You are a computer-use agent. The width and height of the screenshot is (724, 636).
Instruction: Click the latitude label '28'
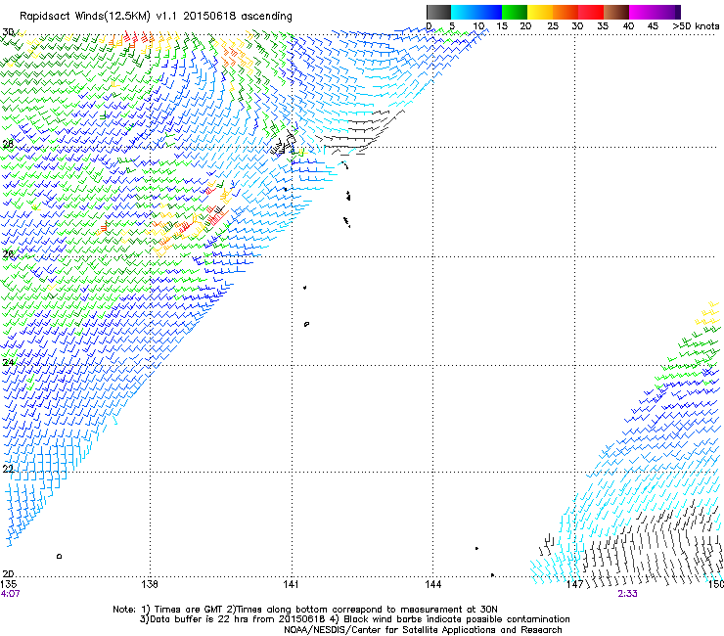[x=8, y=144]
